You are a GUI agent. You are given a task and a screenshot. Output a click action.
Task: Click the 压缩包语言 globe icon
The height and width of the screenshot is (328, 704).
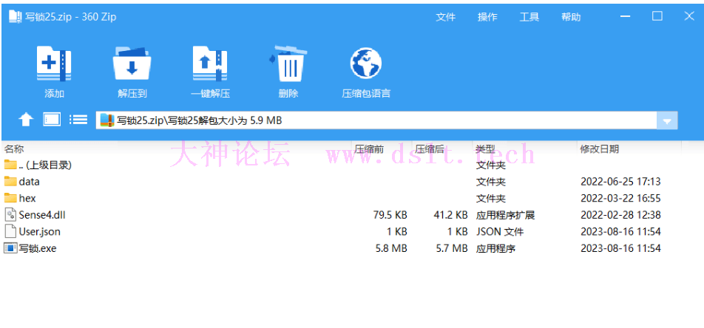pyautogui.click(x=366, y=64)
